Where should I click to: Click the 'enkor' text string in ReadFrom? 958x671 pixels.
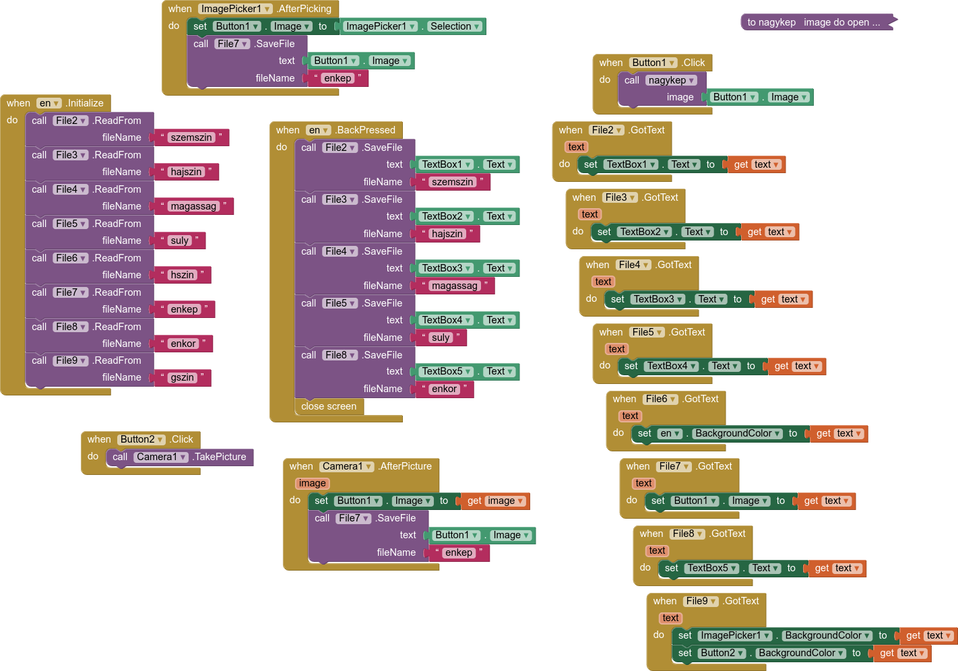[x=183, y=344]
